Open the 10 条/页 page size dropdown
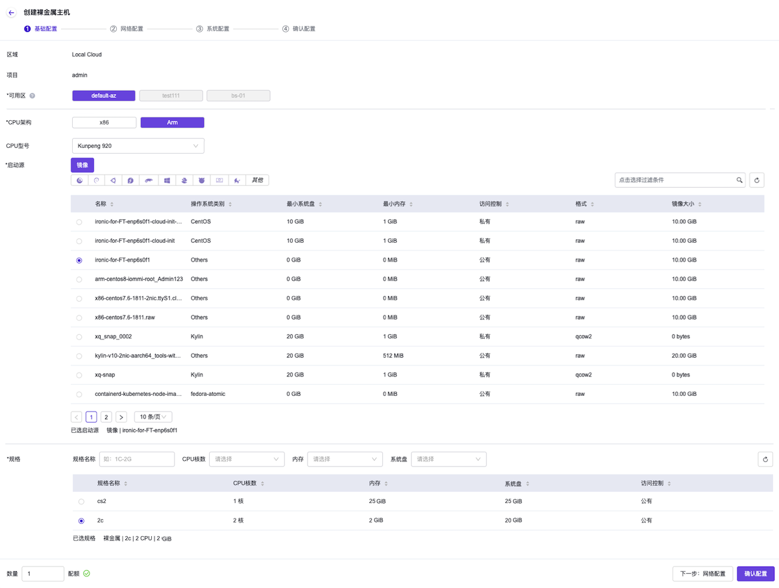 click(153, 417)
